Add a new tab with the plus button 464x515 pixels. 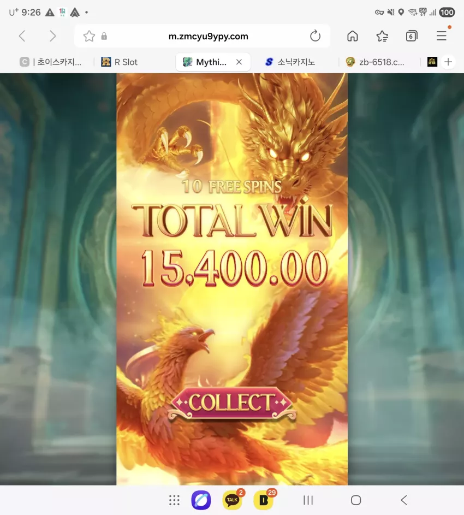coord(448,62)
